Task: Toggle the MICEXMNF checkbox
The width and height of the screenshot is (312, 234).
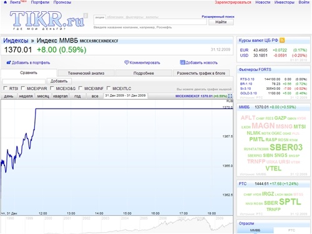Action: click(80, 88)
